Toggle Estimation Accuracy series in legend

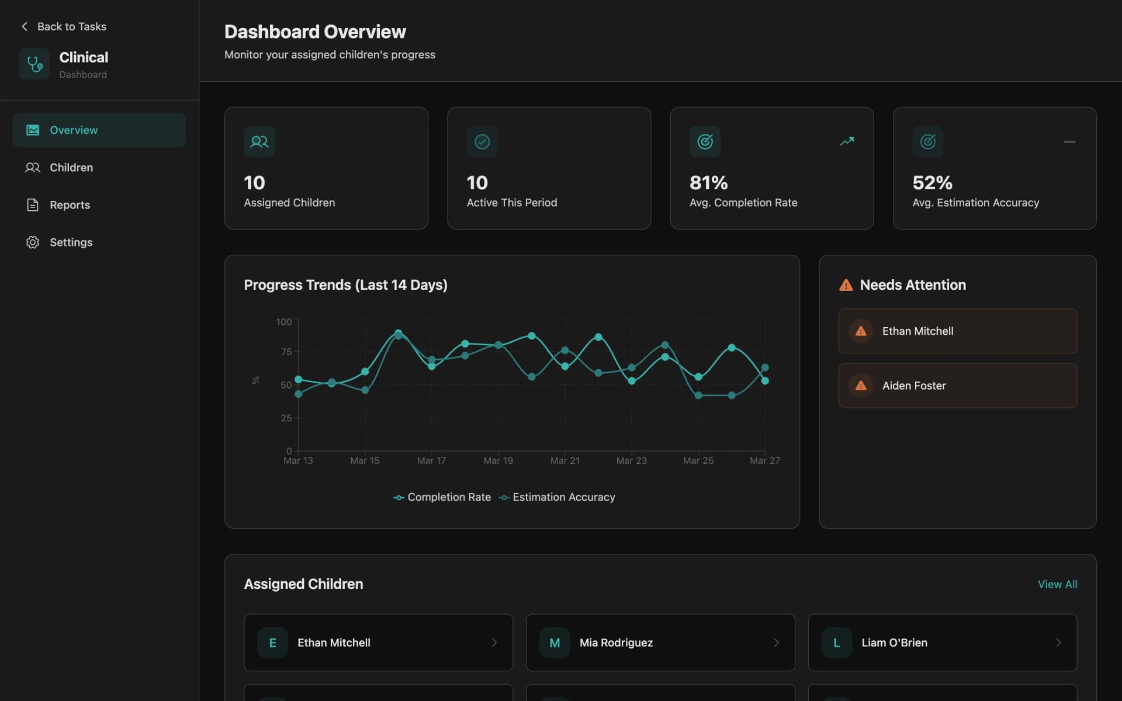coord(557,497)
